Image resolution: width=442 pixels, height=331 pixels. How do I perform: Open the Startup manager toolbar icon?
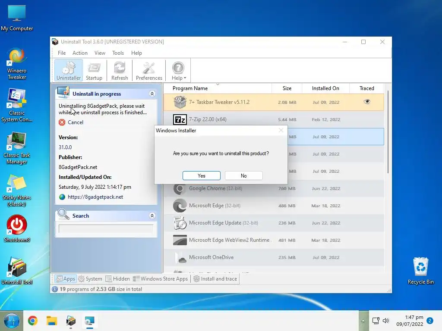tap(94, 70)
